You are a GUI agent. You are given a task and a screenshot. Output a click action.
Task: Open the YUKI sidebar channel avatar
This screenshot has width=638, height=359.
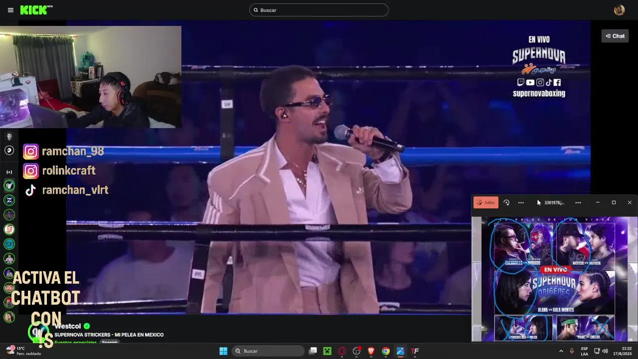pos(9,244)
